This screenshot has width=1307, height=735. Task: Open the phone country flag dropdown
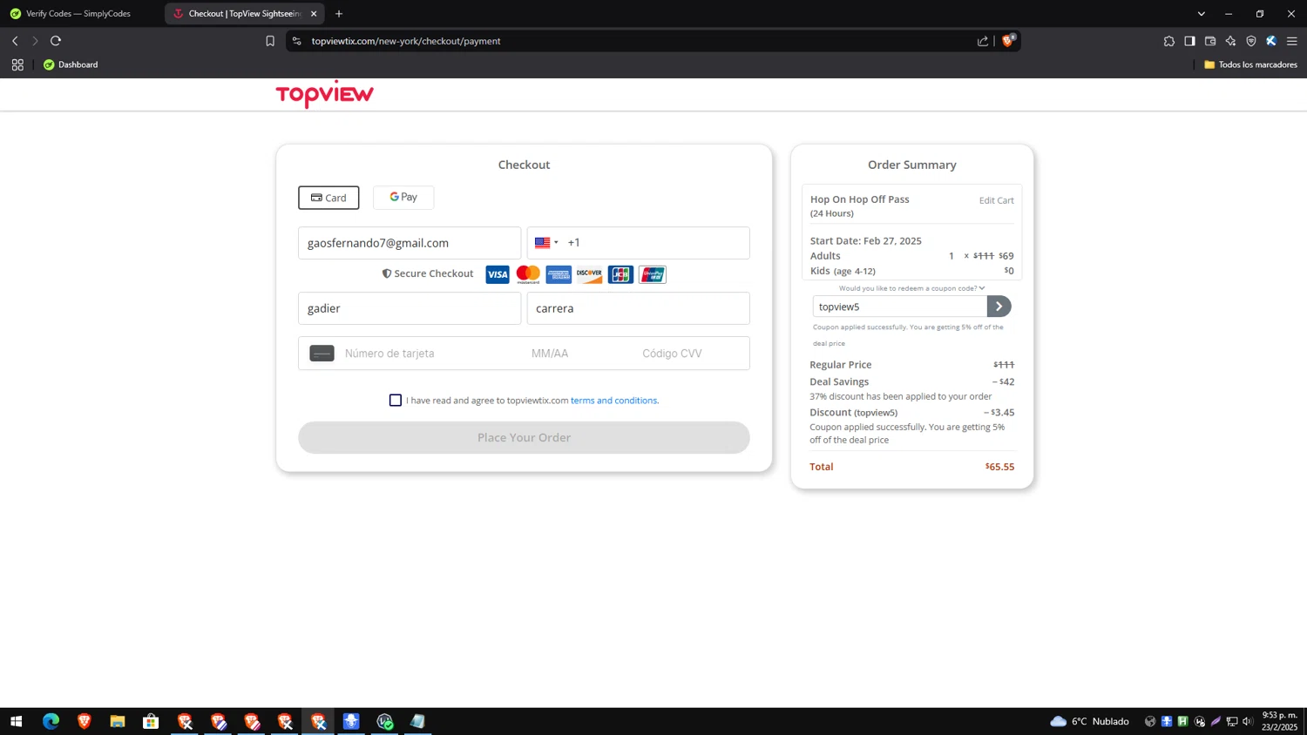point(546,243)
